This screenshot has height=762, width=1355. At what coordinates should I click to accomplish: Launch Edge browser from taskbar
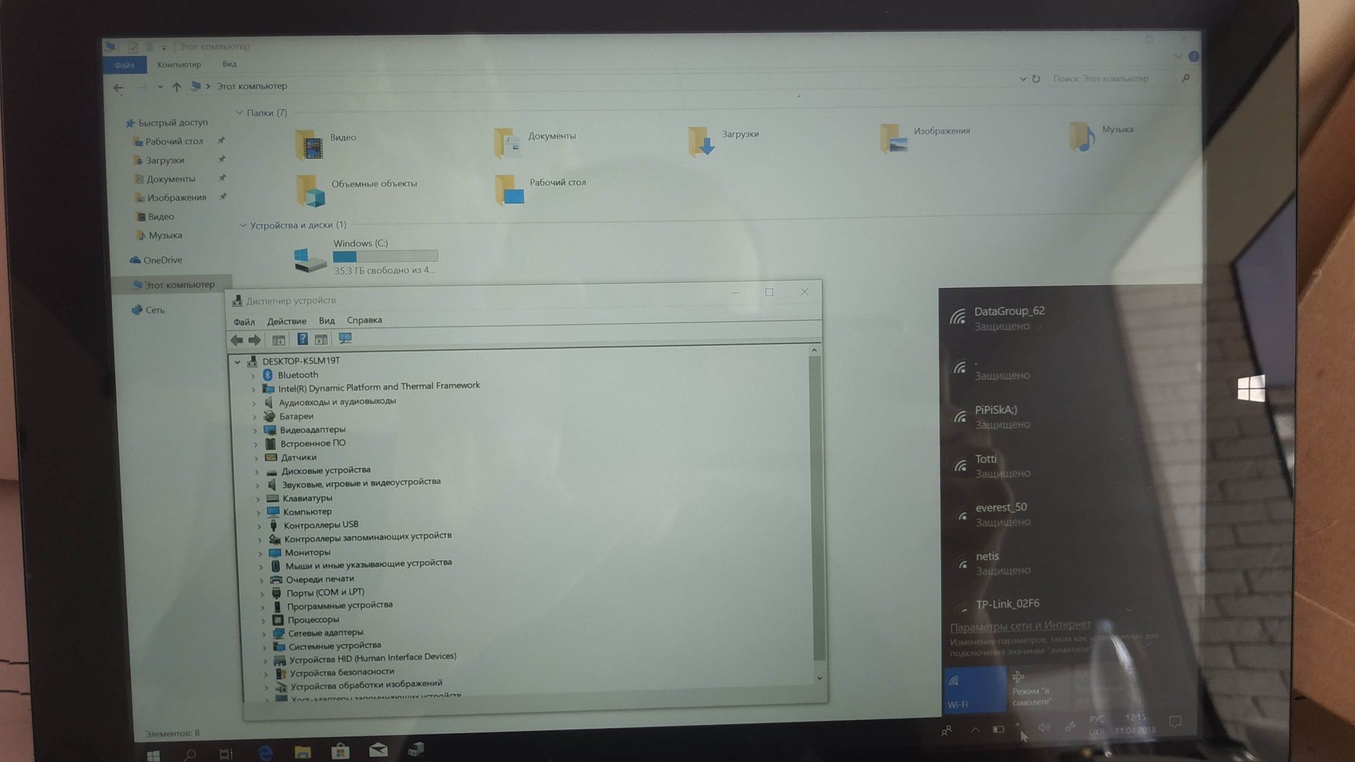pos(265,752)
